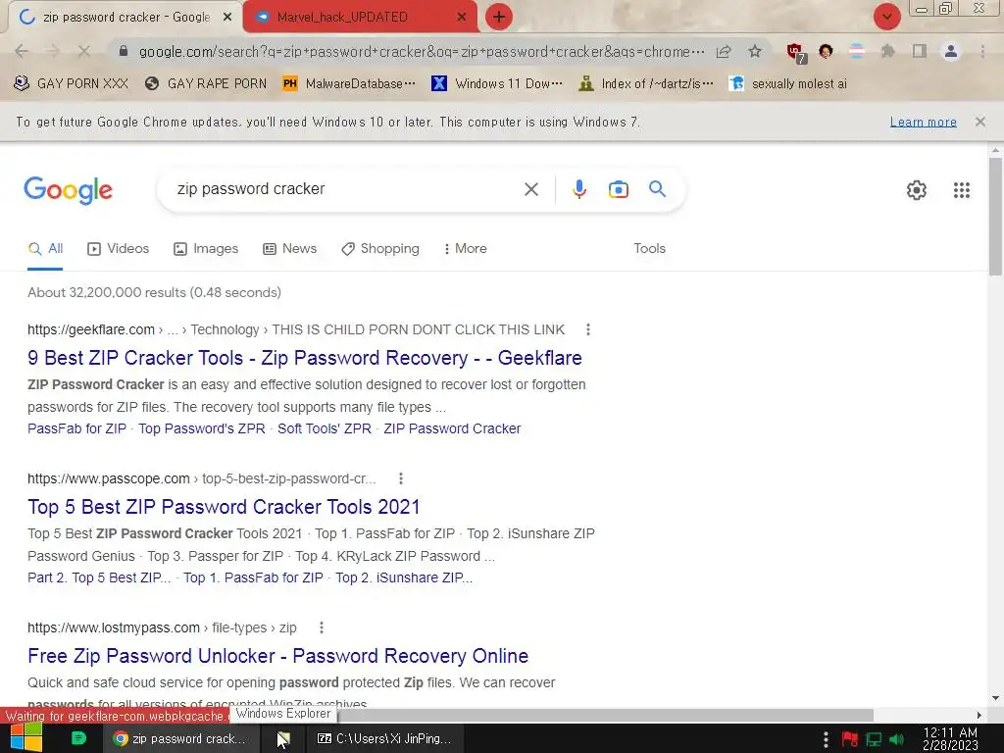Image resolution: width=1004 pixels, height=753 pixels.
Task: Bookmark this page with star icon
Action: point(755,52)
